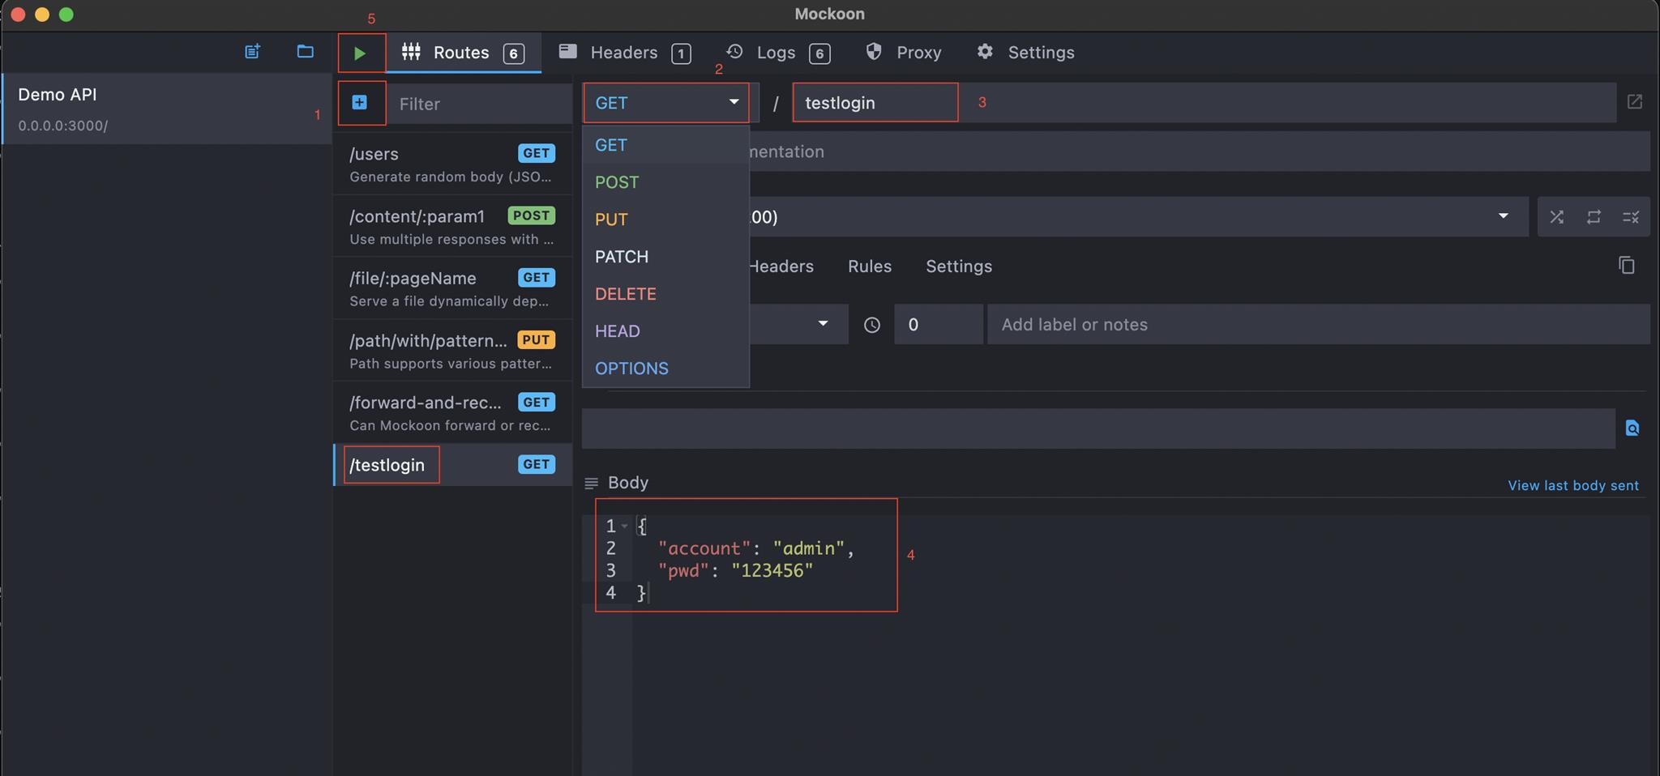Click the route path field containing testlogin
The width and height of the screenshot is (1660, 776).
pos(1204,103)
